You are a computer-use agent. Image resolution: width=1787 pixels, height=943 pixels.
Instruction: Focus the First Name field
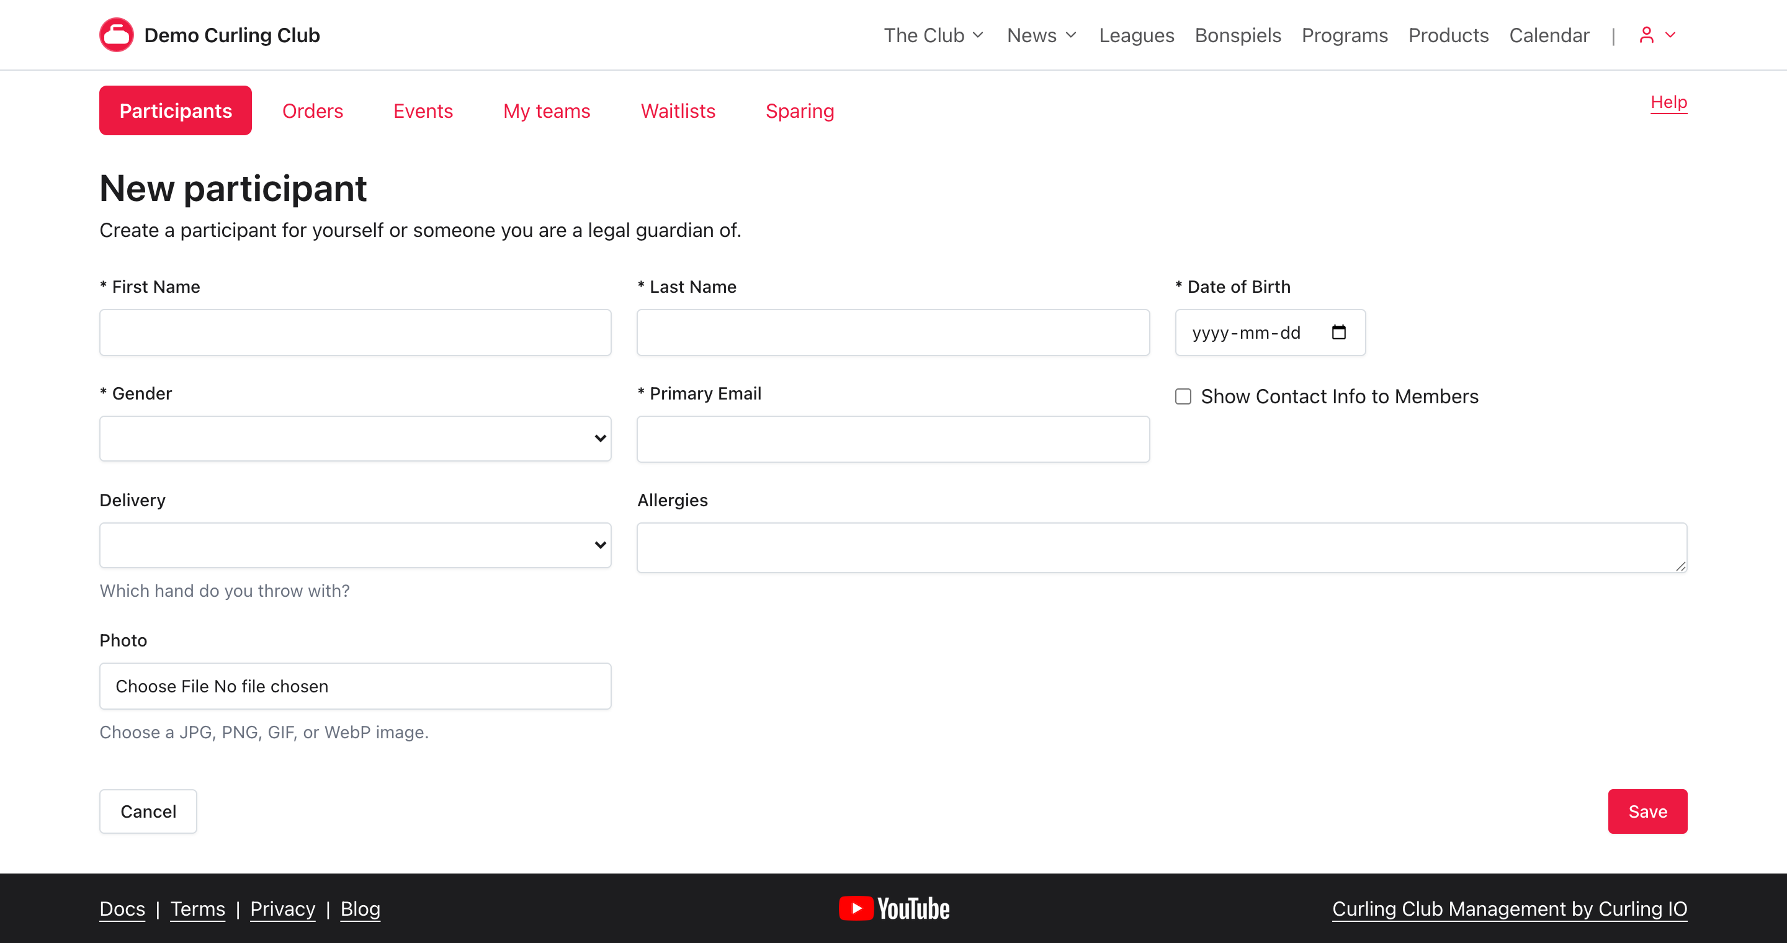(355, 333)
